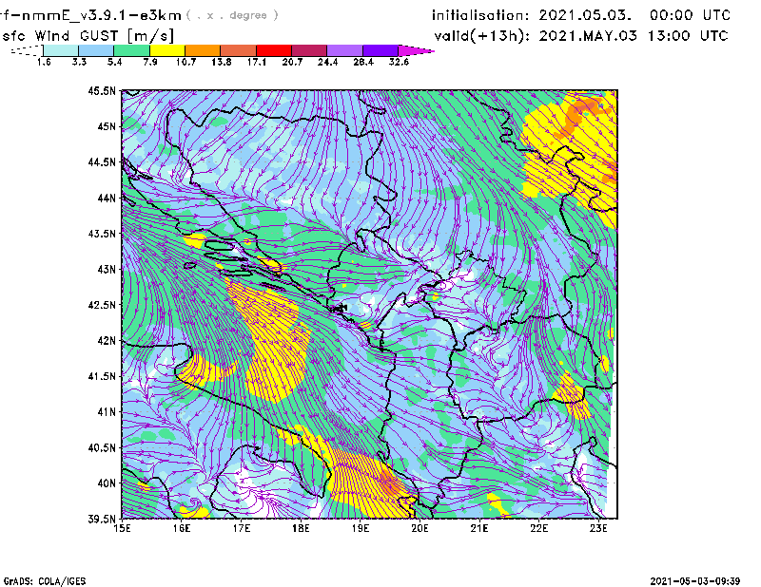Image resolution: width=761 pixels, height=587 pixels.
Task: Click the legend value 28.4
Action: click(x=363, y=62)
